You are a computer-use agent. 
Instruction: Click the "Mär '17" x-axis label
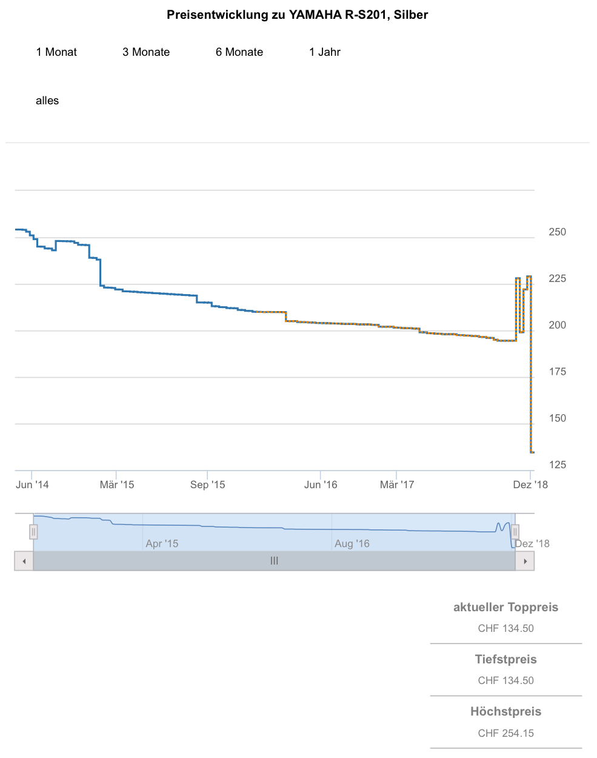coord(397,485)
